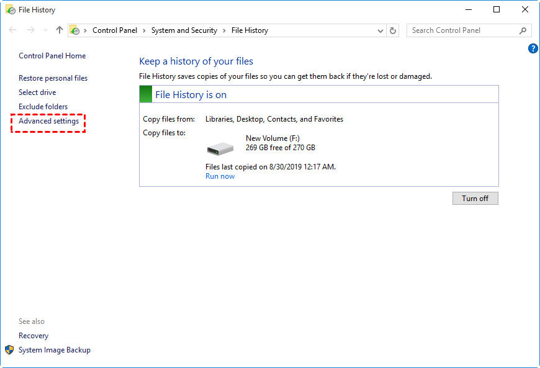Select System and Security breadcrumb
540x368 pixels.
pos(184,30)
